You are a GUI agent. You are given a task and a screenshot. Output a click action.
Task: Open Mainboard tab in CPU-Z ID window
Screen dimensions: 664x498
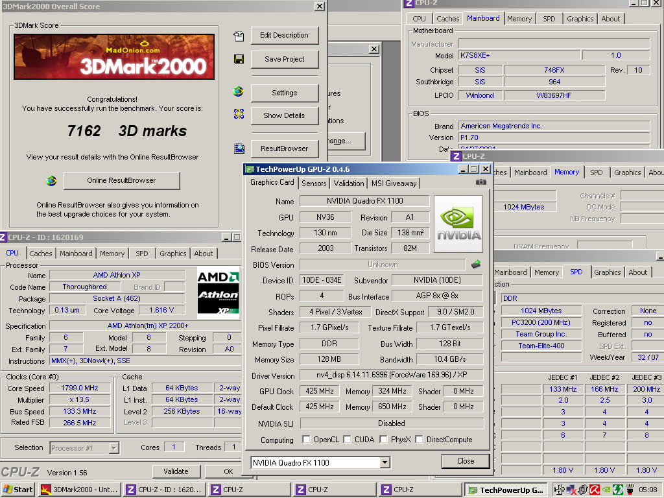(x=76, y=254)
